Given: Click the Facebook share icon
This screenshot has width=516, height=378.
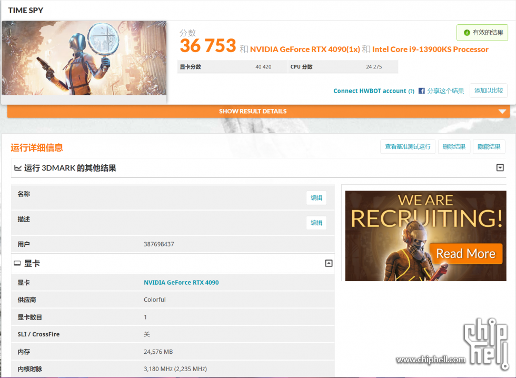Looking at the screenshot, I should 421,91.
